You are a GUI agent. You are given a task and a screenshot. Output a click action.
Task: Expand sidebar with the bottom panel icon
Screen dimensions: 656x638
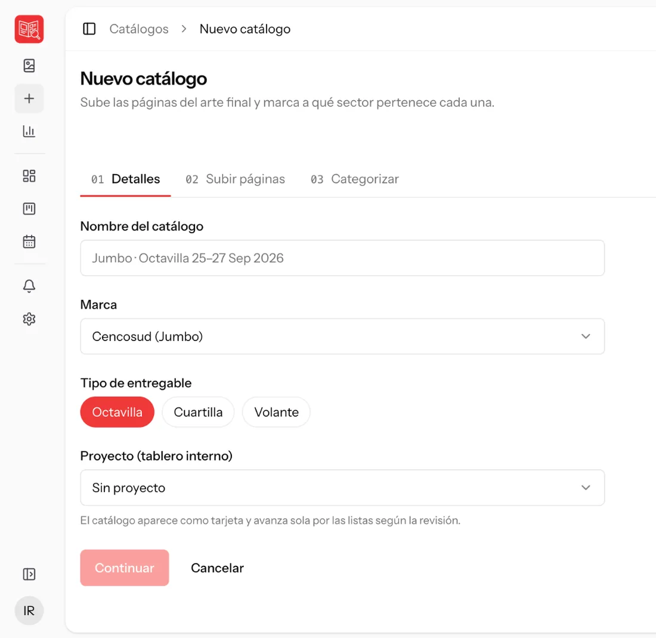pyautogui.click(x=29, y=574)
